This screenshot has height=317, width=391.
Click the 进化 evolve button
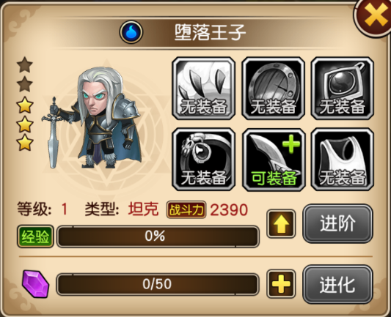[337, 284]
